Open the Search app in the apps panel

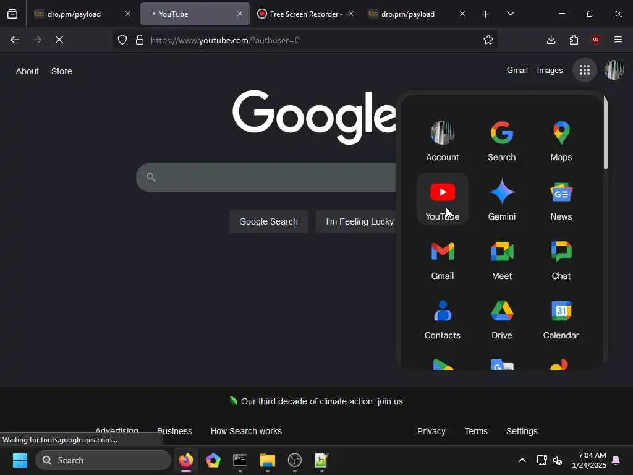pyautogui.click(x=502, y=140)
